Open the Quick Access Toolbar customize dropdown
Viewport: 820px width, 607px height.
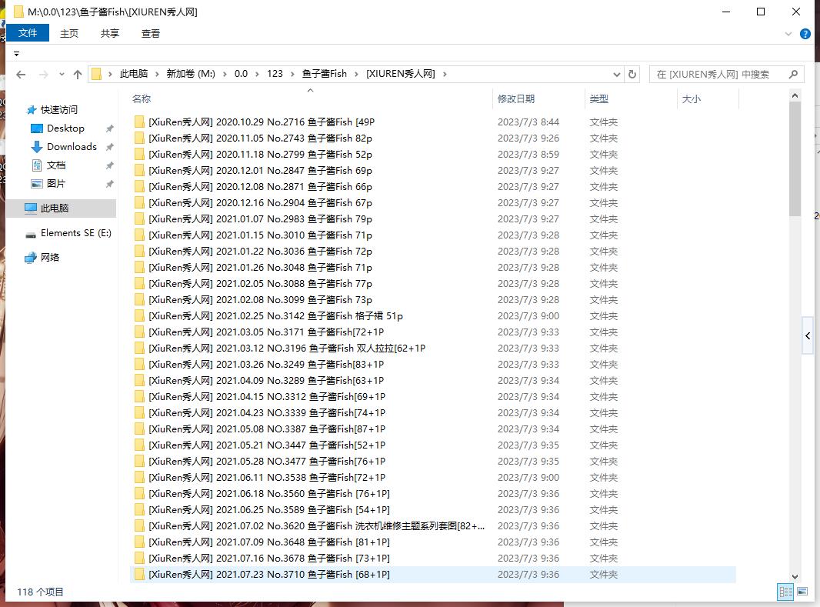tap(17, 54)
